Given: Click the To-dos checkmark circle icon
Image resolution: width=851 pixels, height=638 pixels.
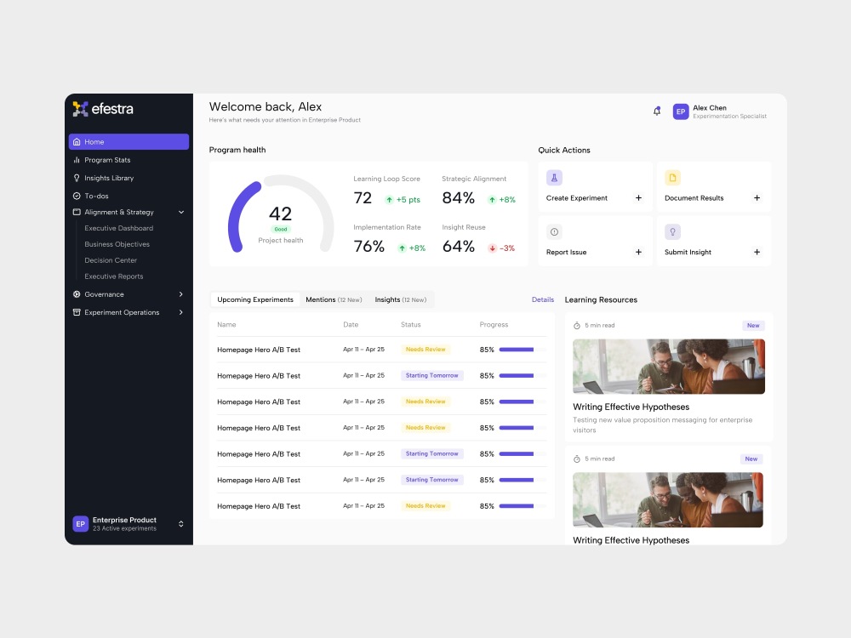Looking at the screenshot, I should 77,196.
